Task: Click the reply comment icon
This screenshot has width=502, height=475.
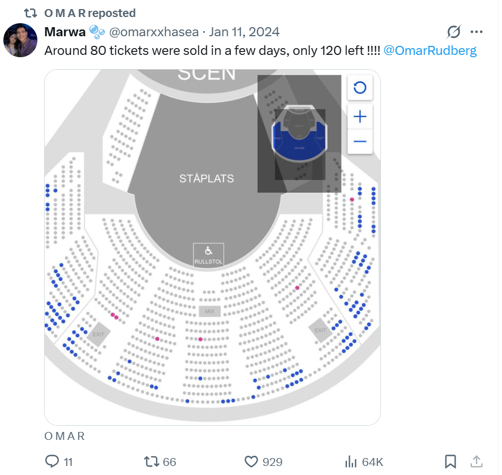Action: [x=52, y=462]
